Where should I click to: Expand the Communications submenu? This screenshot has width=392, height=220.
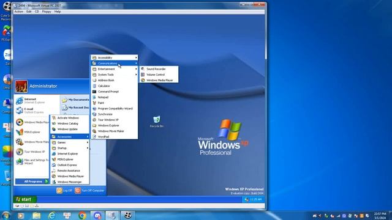coord(115,64)
